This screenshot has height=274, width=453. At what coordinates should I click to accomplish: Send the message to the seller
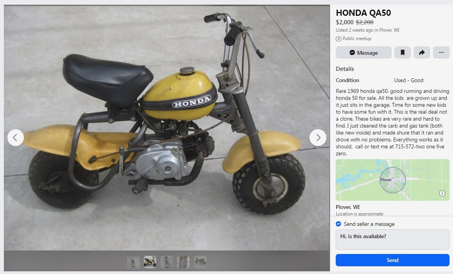(x=392, y=260)
